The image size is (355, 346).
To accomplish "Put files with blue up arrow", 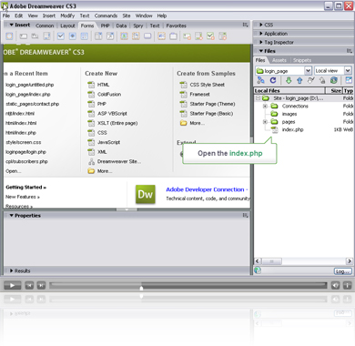I will (299, 80).
